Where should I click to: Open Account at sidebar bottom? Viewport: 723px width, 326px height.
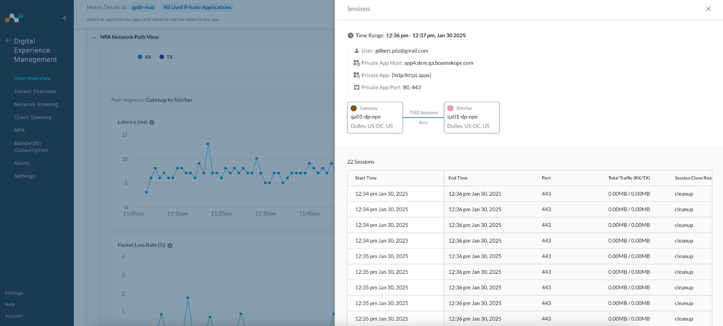(x=14, y=316)
